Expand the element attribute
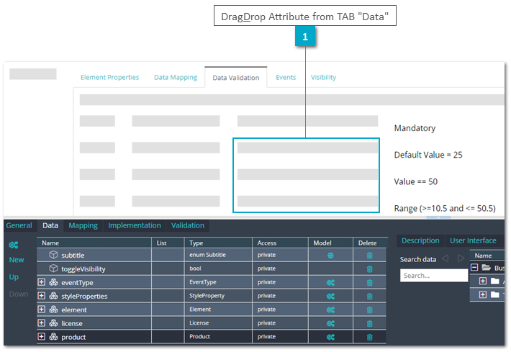This screenshot has height=352, width=511. click(42, 310)
